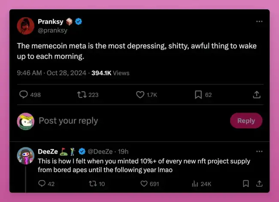This screenshot has width=279, height=202.
Task: Like DeeZe's reply
Action: click(145, 184)
